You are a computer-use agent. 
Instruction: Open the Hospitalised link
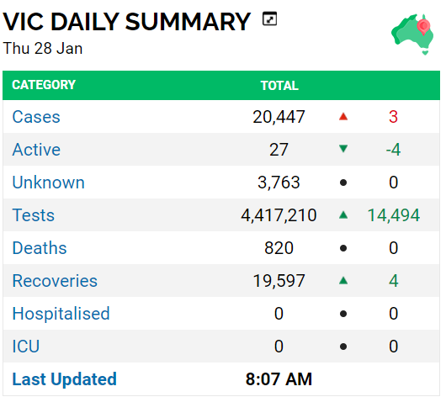point(61,314)
